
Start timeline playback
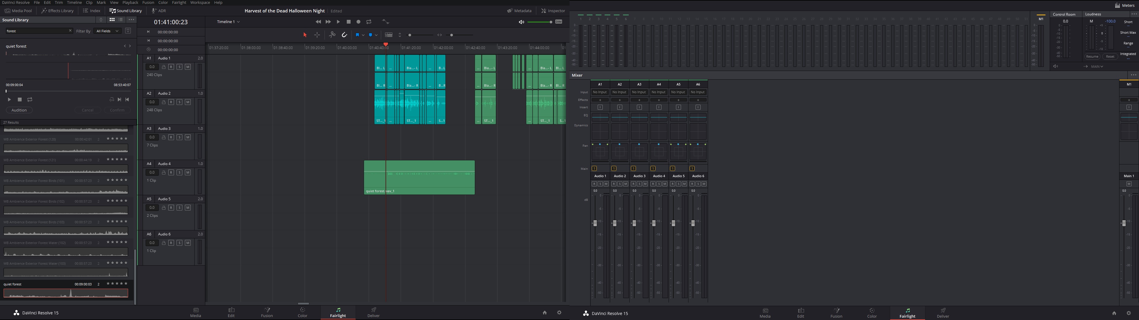[x=338, y=22]
